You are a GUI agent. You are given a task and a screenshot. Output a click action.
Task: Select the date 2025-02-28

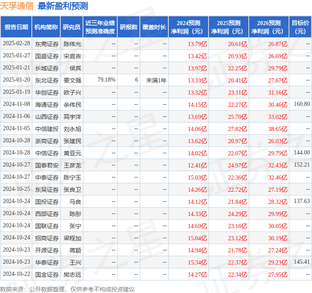pyautogui.click(x=16, y=44)
